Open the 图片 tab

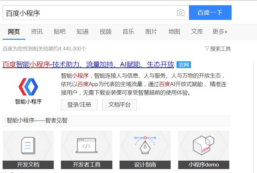pyautogui.click(x=151, y=32)
